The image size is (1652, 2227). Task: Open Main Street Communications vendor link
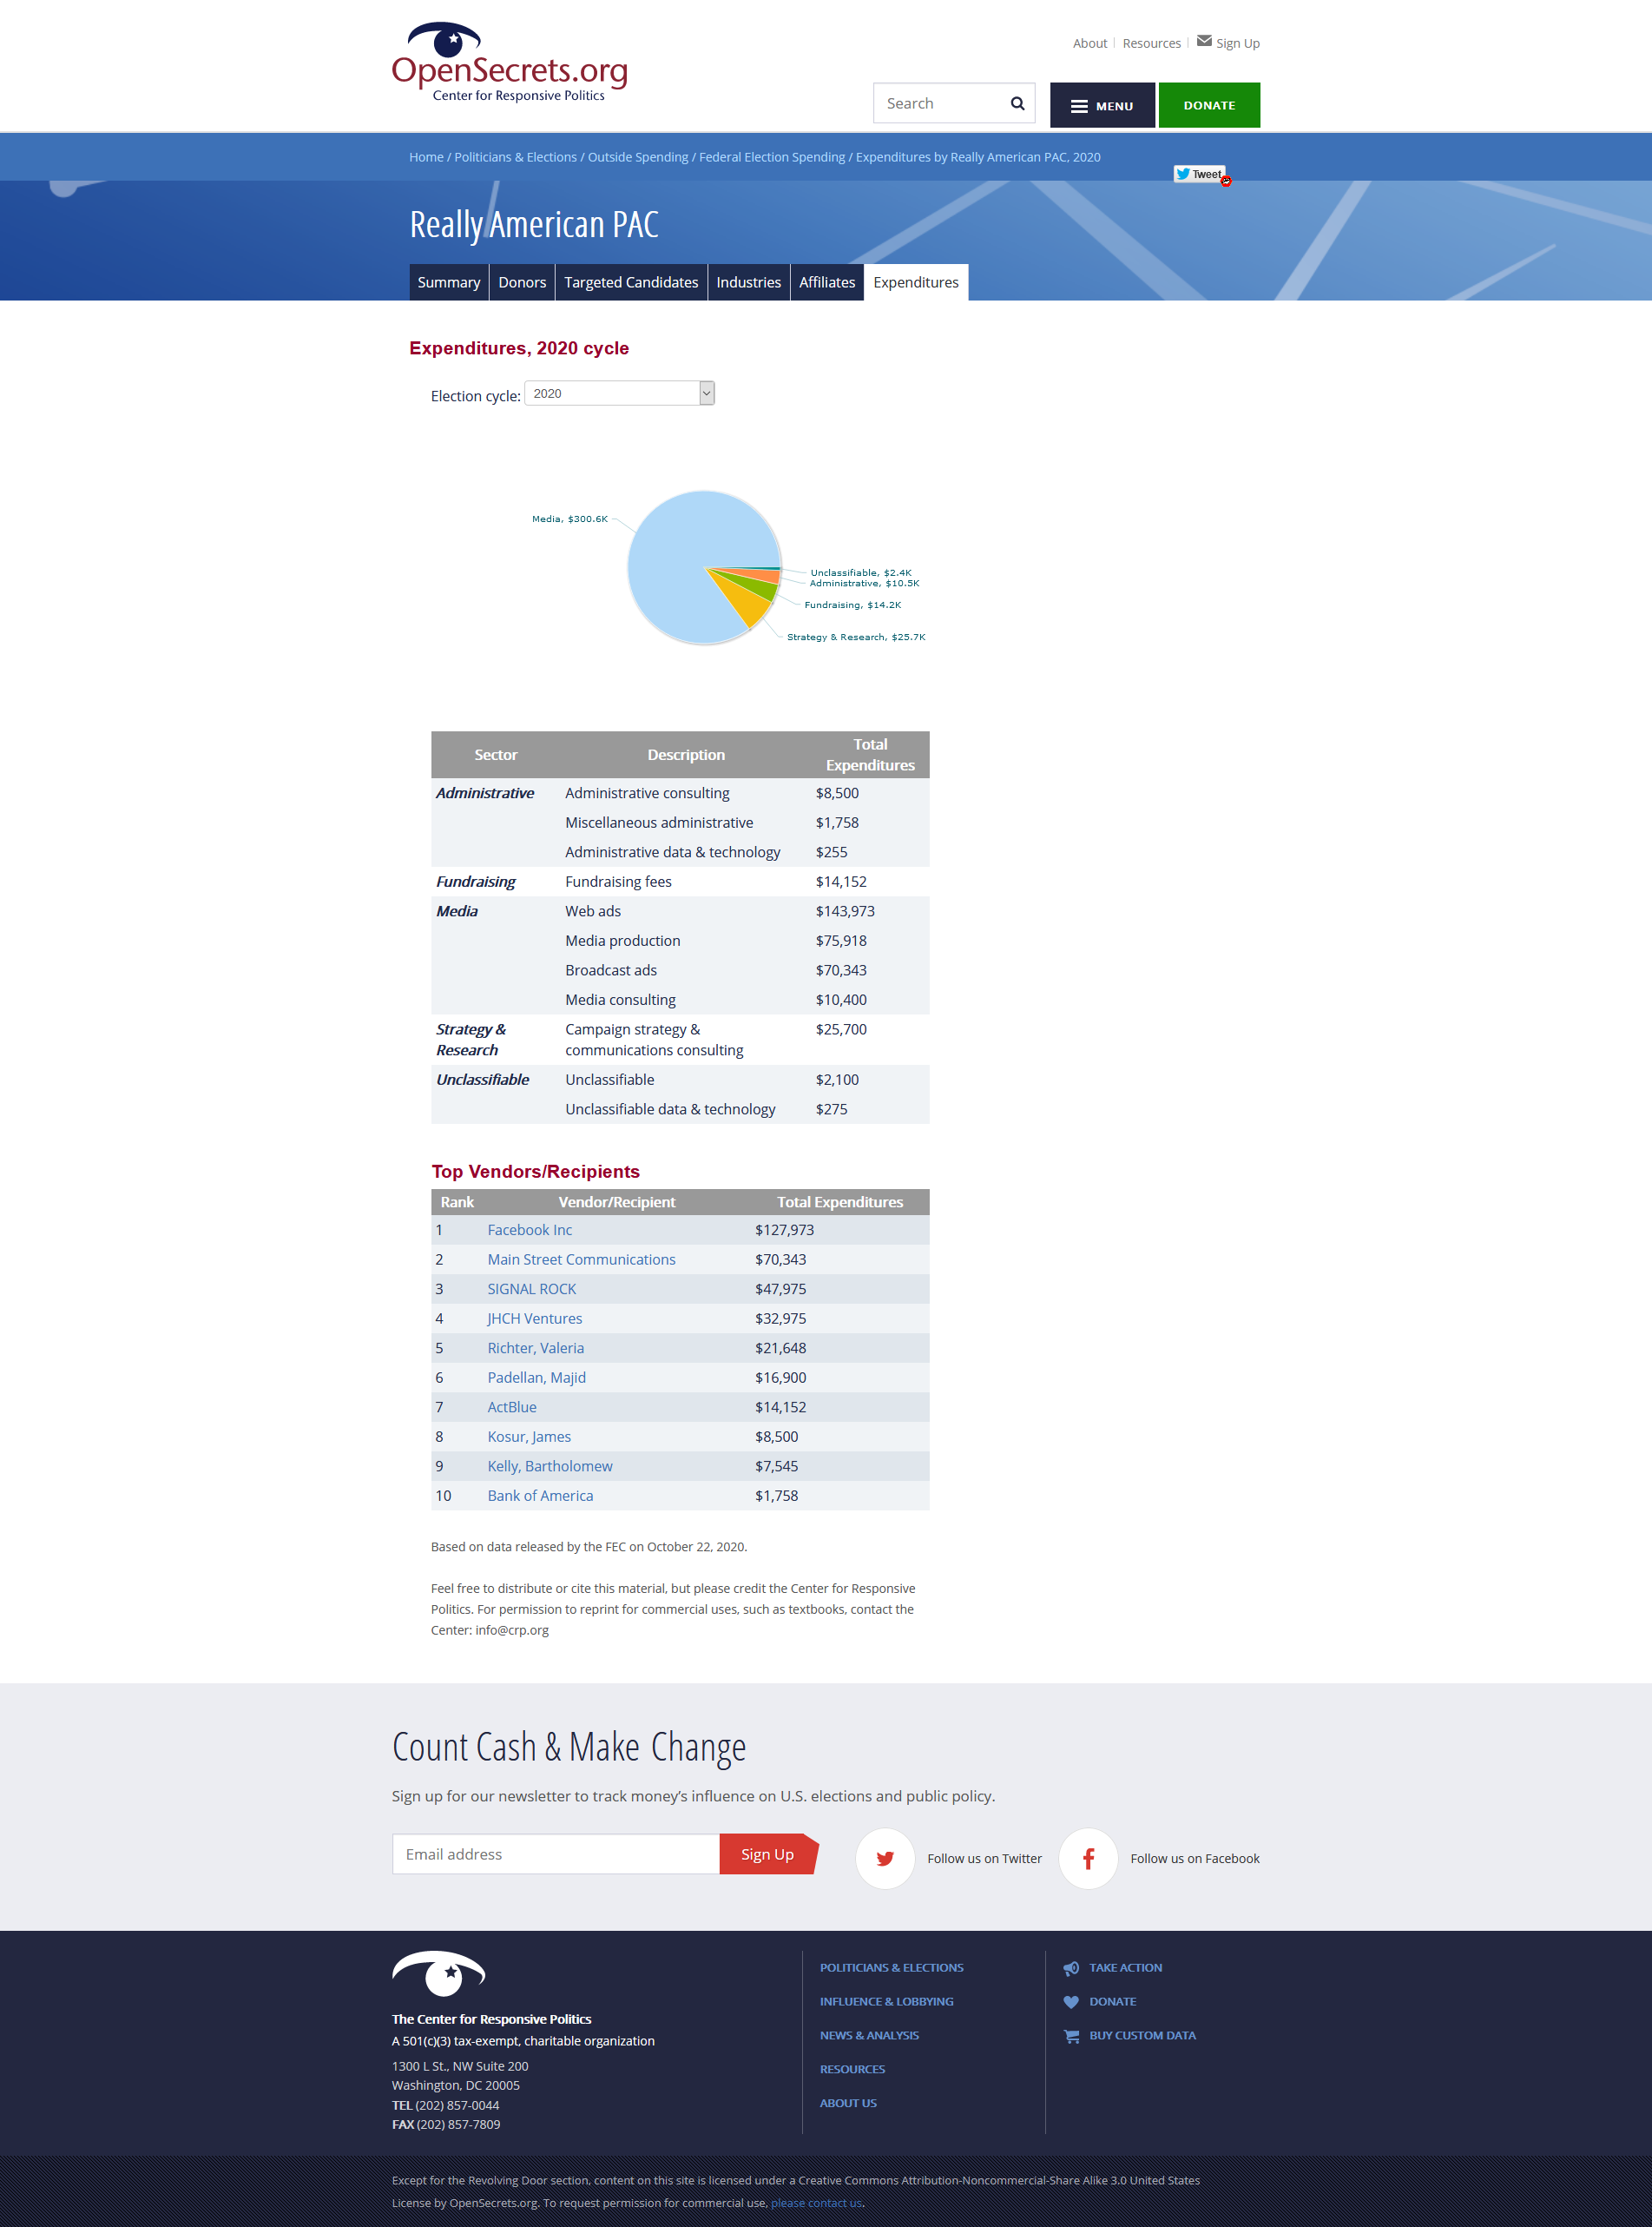pyautogui.click(x=581, y=1259)
